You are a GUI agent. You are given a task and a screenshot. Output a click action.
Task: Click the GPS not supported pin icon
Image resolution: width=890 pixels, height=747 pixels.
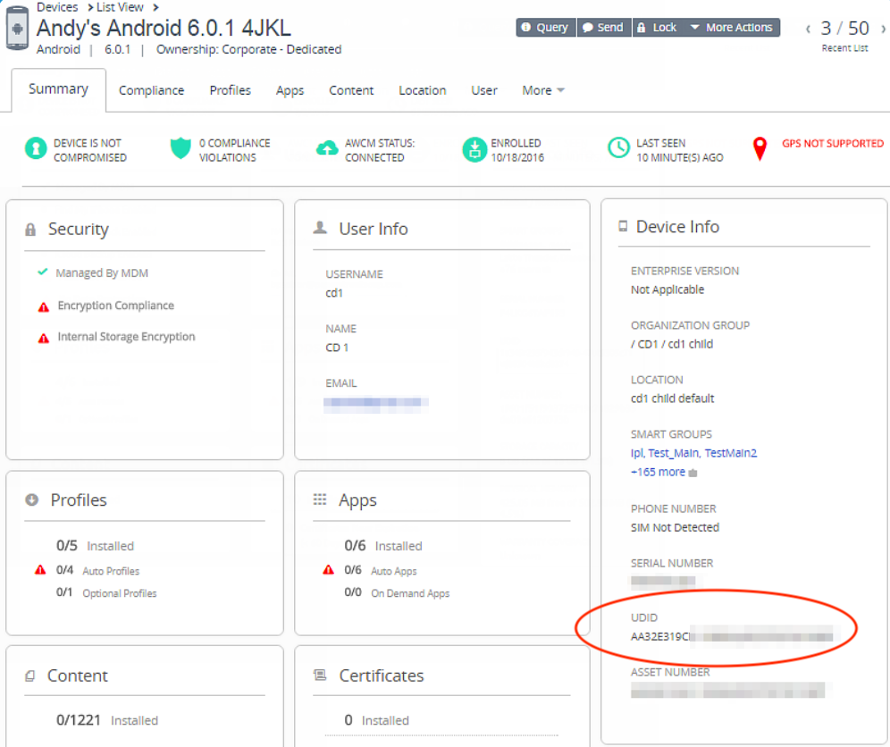click(x=760, y=149)
